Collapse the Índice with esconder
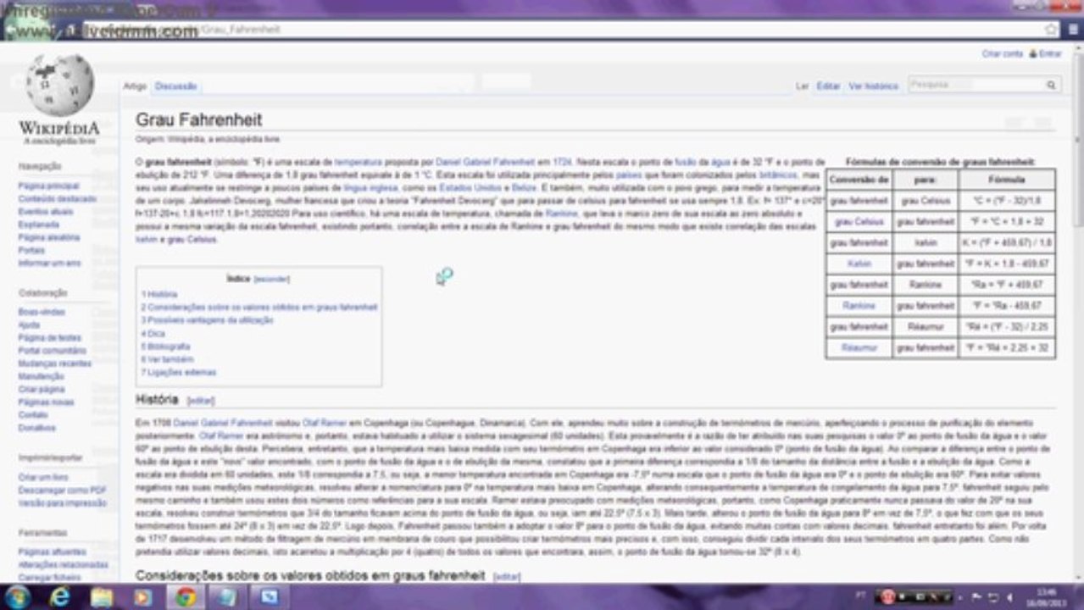This screenshot has height=610, width=1084. pos(271,279)
